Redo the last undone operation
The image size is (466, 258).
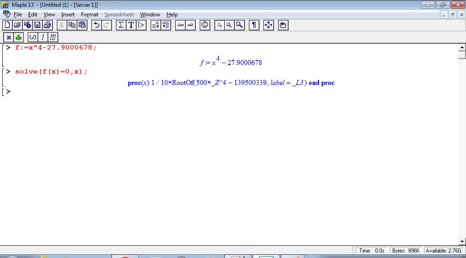pyautogui.click(x=106, y=25)
